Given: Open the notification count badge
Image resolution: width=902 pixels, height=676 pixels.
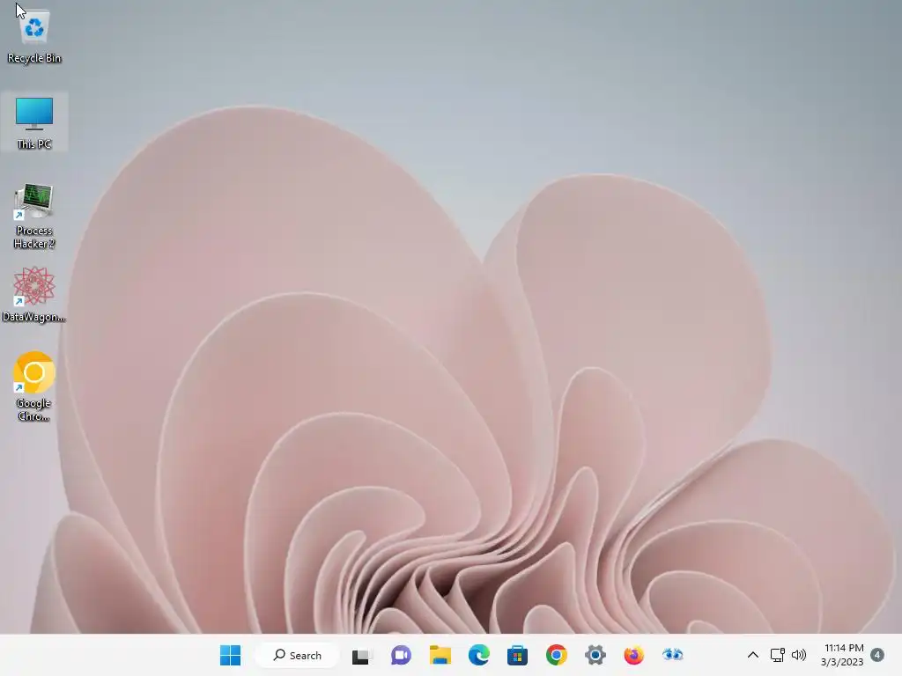Looking at the screenshot, I should (x=877, y=655).
